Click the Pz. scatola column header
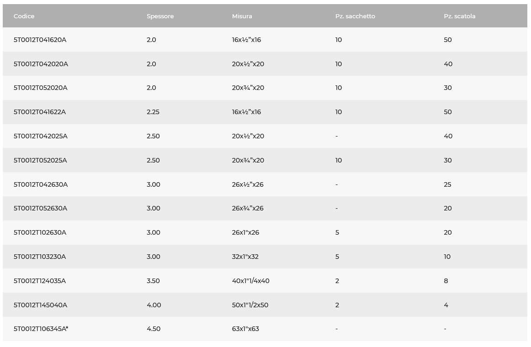 (459, 16)
